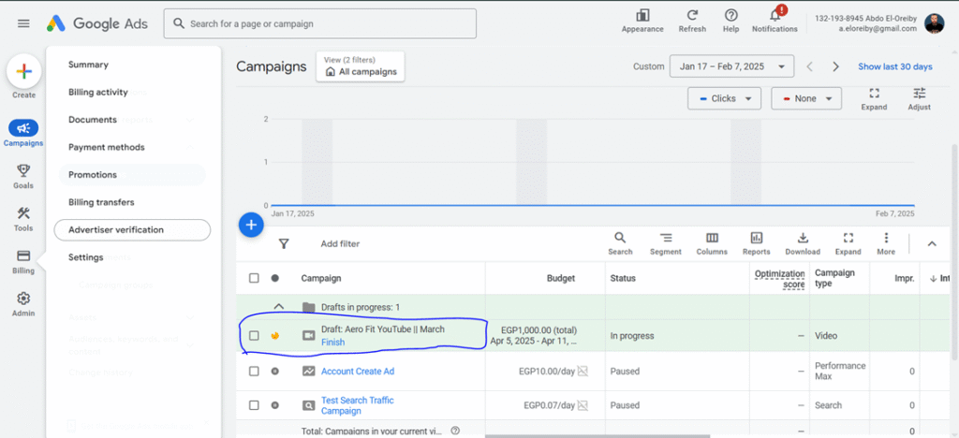Open Reports toolbar option

coord(757,243)
